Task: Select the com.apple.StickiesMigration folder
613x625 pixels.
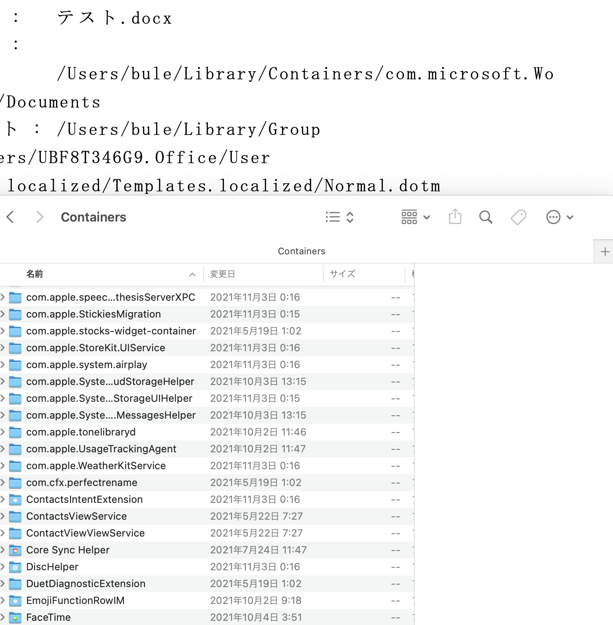Action: click(93, 314)
